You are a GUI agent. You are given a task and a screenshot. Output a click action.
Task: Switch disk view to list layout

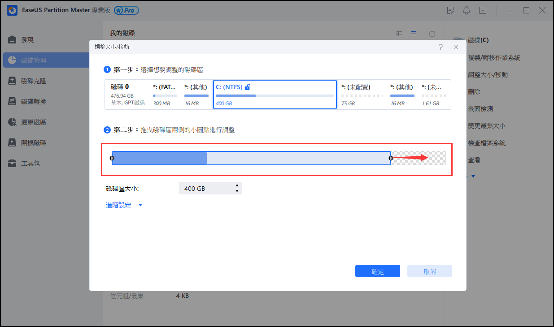point(413,34)
